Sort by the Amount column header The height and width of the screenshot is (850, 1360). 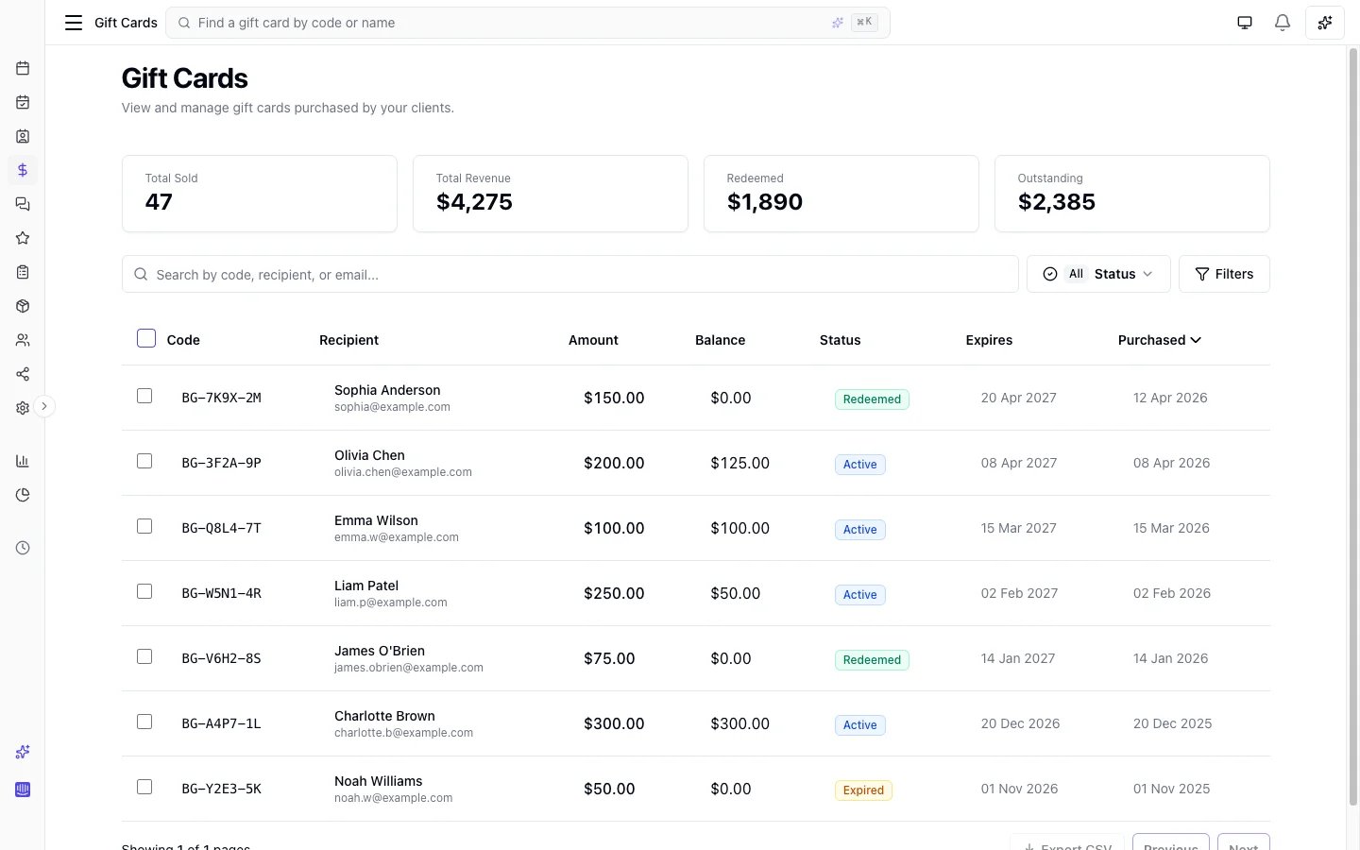pos(593,340)
